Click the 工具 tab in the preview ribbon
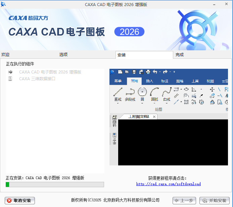This screenshot has width=233, height=207. pyautogui.click(x=195, y=81)
